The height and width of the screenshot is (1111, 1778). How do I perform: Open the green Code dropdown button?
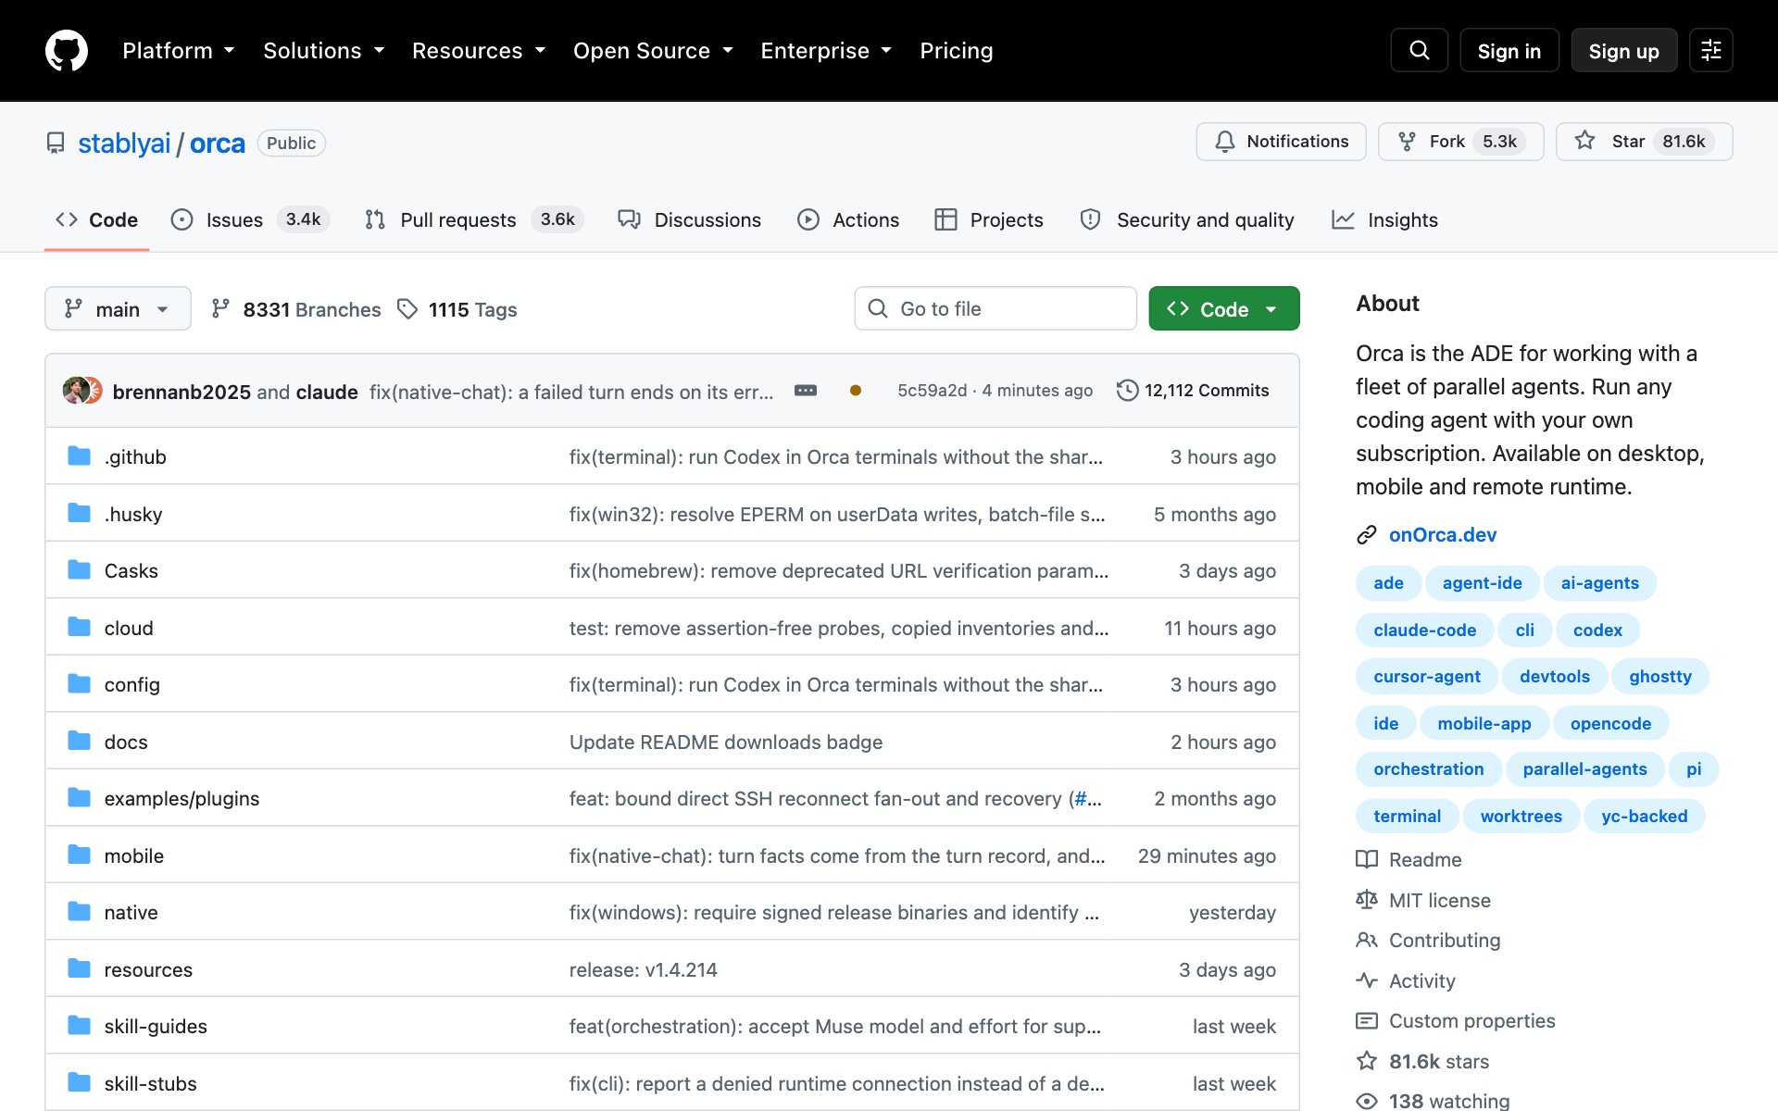(x=1224, y=308)
